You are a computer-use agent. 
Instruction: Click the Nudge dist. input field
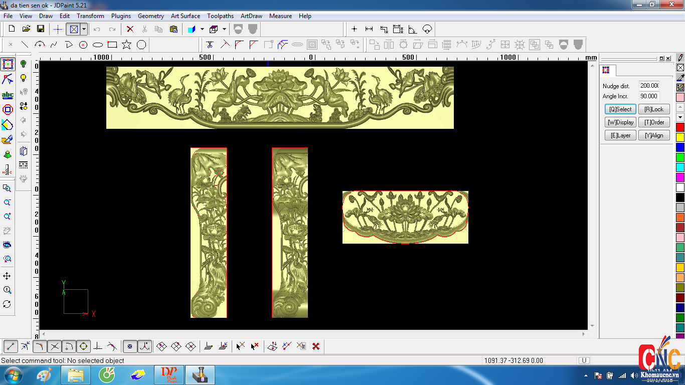(x=649, y=86)
